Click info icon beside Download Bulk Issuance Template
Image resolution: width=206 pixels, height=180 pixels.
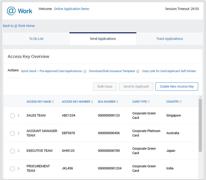(138, 71)
